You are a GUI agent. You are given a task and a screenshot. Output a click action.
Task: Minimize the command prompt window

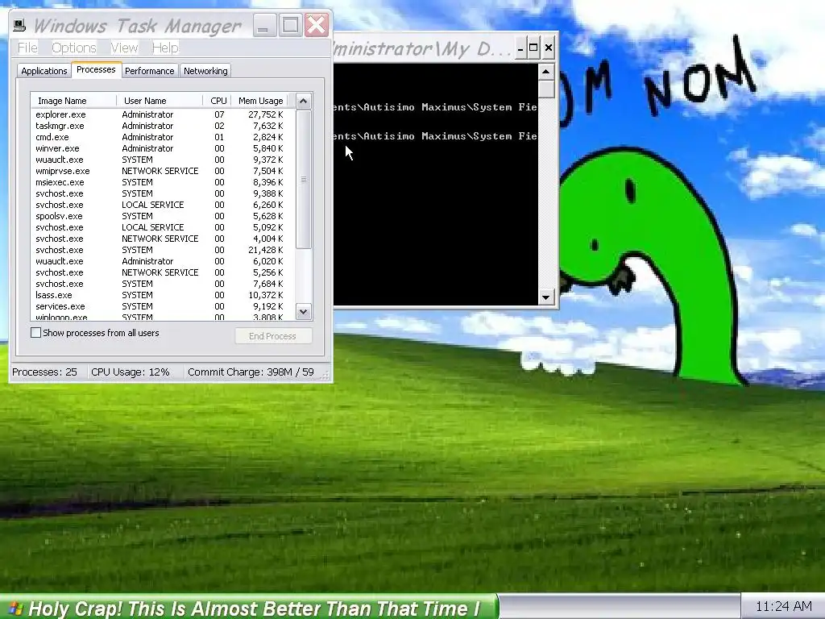(x=520, y=48)
